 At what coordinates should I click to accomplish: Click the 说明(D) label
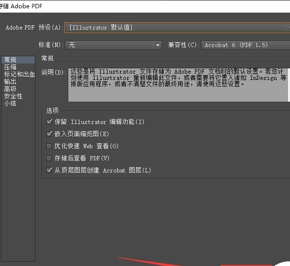[x=54, y=72]
